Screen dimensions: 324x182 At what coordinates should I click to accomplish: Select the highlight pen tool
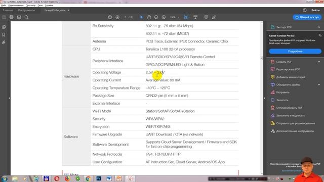click(214, 17)
